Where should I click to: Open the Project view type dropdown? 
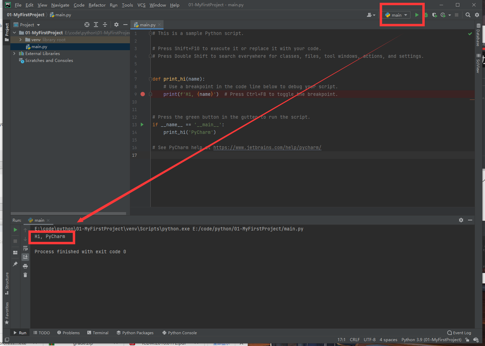[x=27, y=25]
